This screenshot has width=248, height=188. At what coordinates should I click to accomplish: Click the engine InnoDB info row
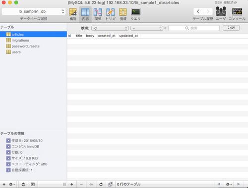[23, 146]
